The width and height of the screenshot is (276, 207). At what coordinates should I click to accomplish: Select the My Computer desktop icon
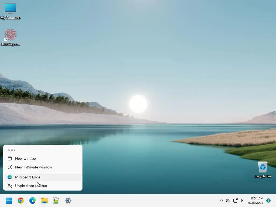pos(11,12)
